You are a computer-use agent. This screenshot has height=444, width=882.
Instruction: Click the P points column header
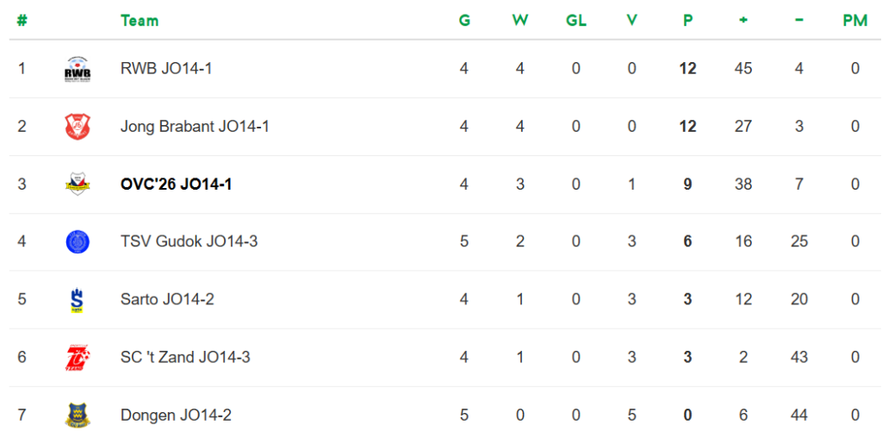[687, 21]
